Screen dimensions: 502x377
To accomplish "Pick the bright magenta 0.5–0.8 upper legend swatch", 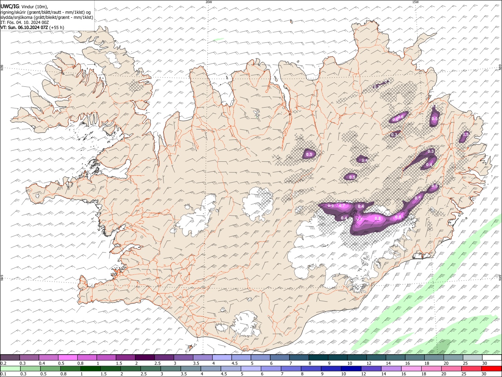I will 68,358.
